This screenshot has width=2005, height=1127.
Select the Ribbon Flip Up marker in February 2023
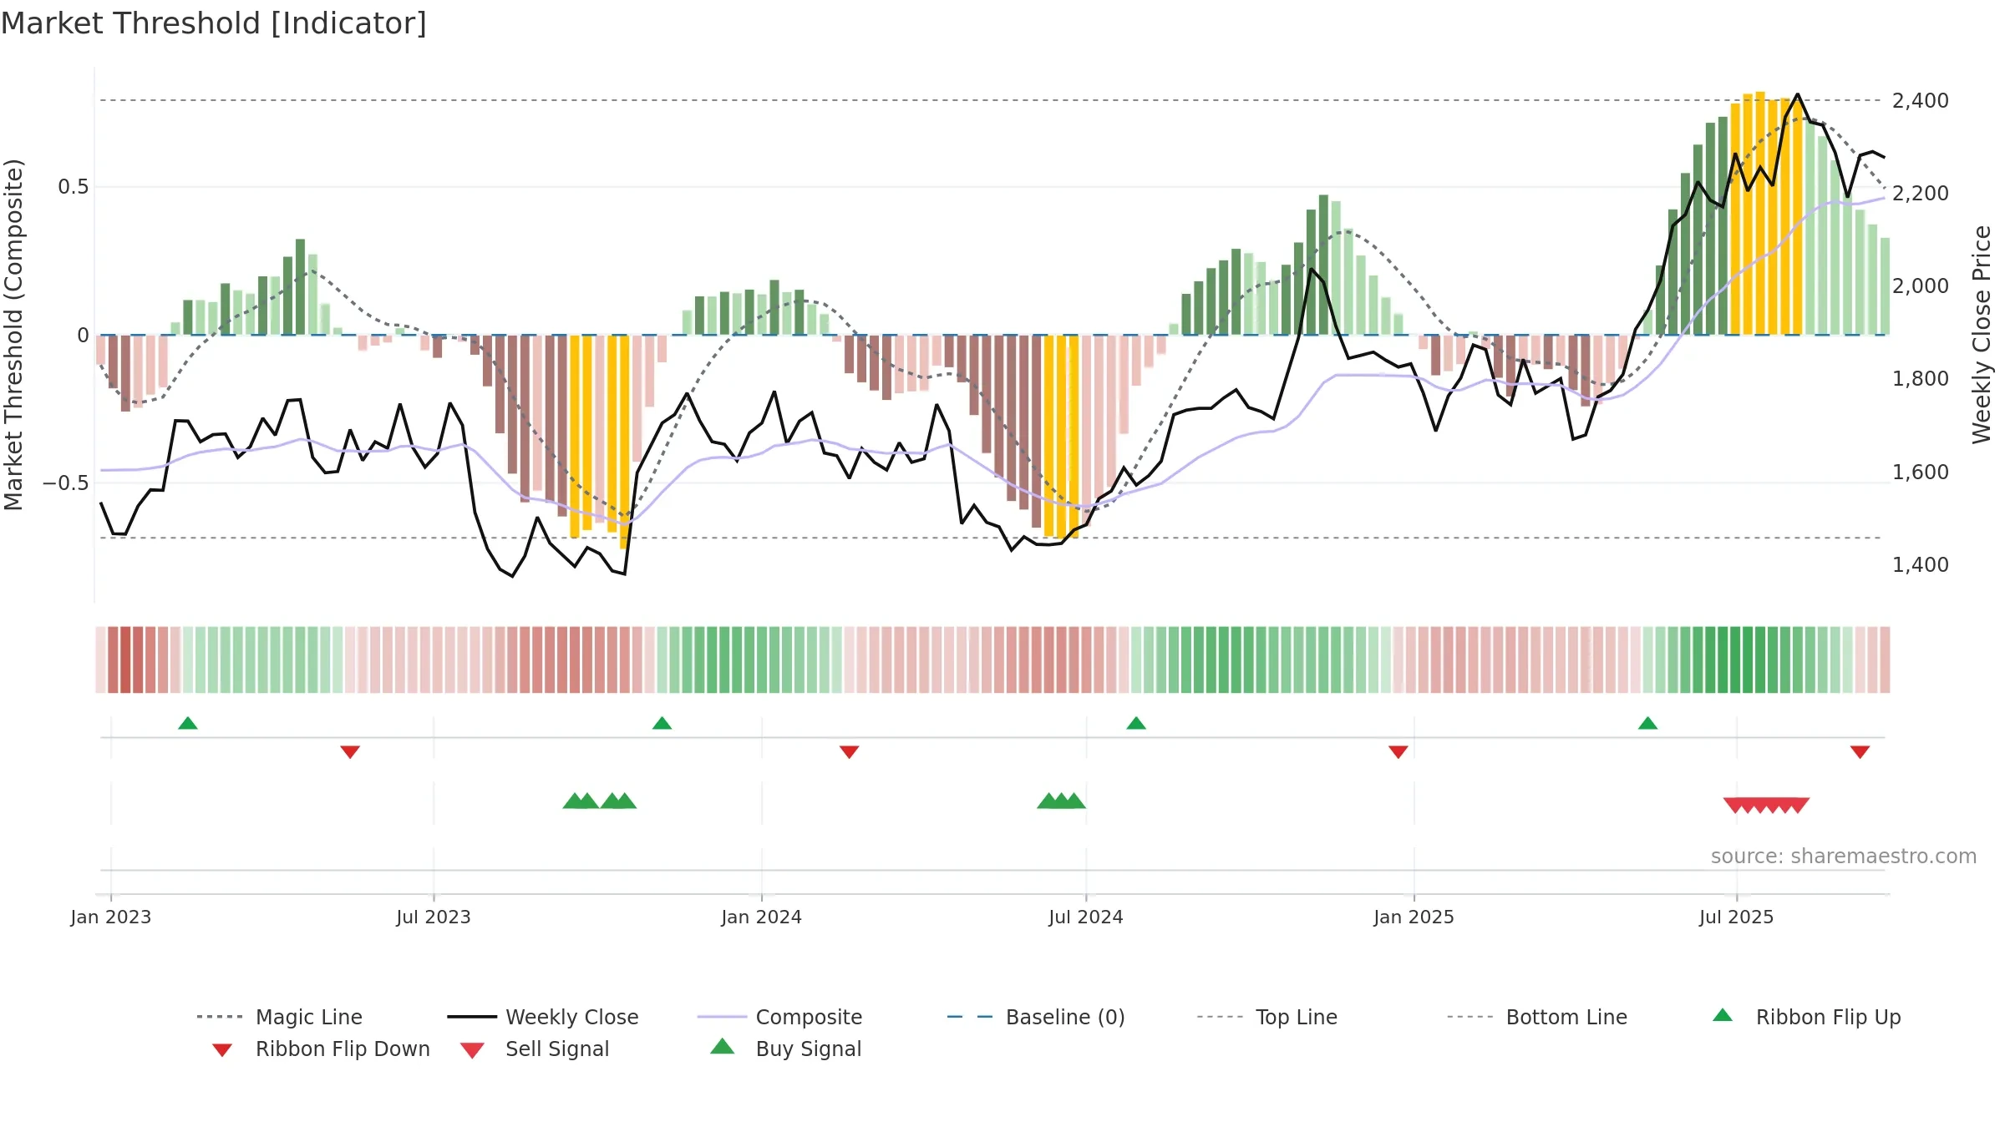[x=188, y=723]
